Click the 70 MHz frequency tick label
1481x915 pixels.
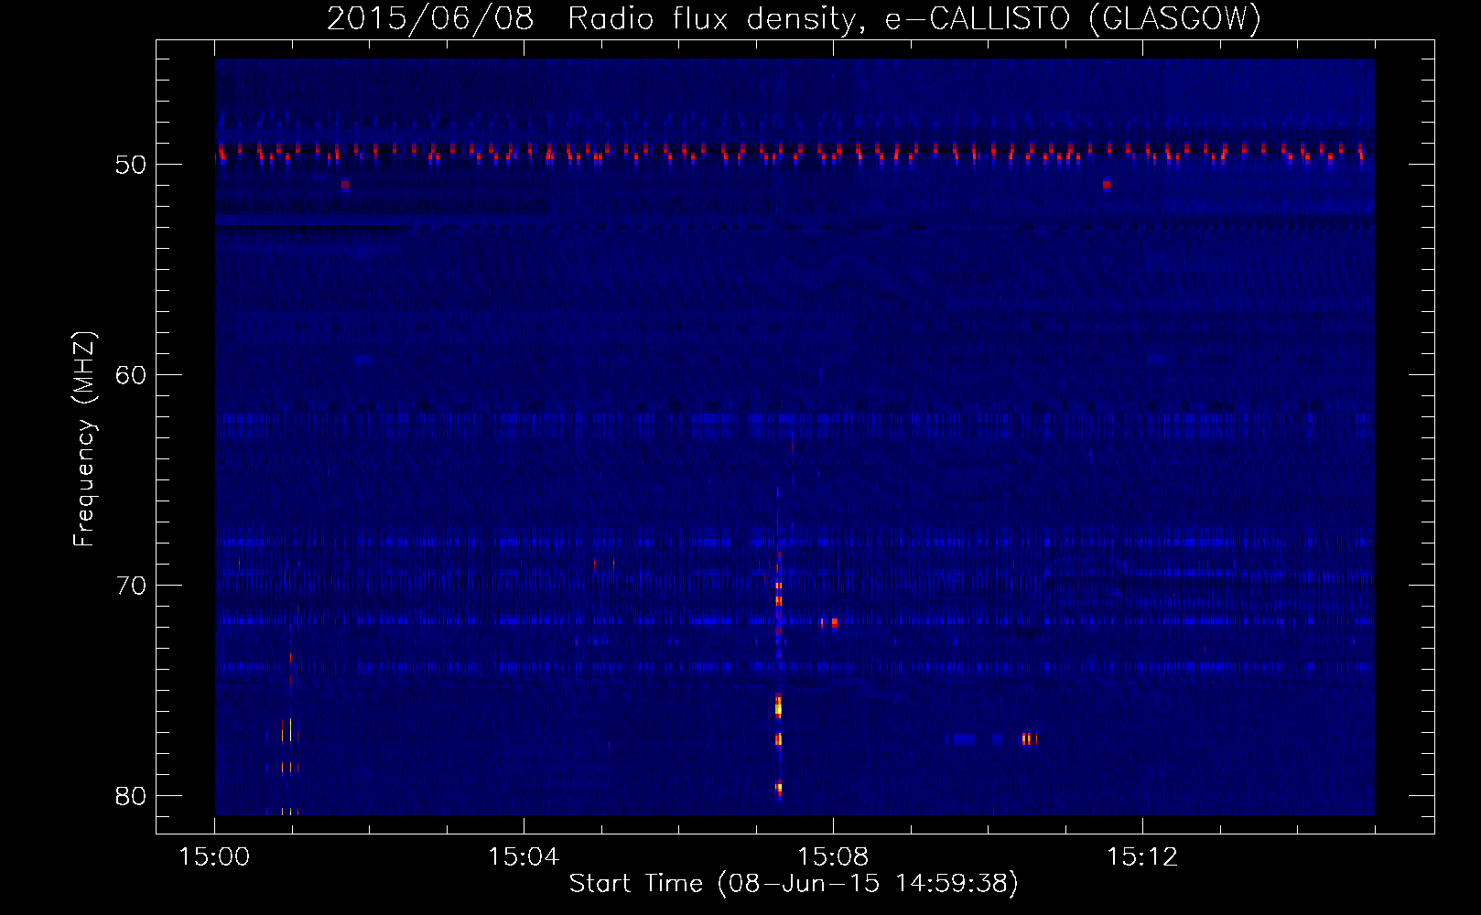click(x=131, y=586)
